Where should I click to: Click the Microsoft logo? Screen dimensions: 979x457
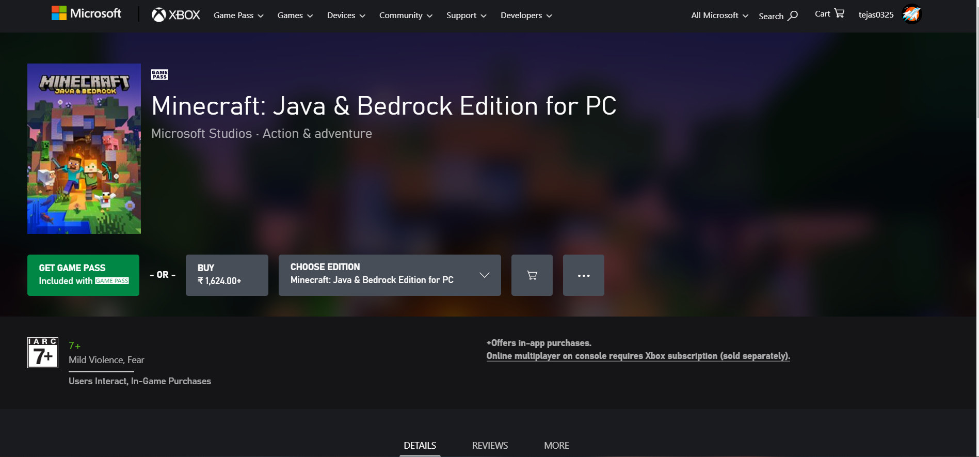[x=86, y=13]
